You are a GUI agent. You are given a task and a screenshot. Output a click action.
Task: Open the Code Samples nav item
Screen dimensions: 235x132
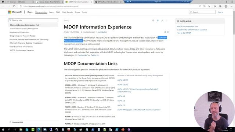[68, 12]
